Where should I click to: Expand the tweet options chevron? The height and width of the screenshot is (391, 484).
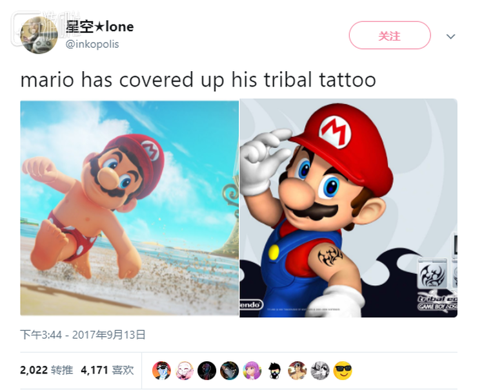click(x=450, y=36)
